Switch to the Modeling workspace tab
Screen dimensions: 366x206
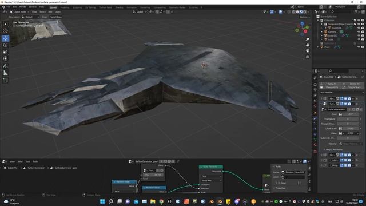pos(65,7)
